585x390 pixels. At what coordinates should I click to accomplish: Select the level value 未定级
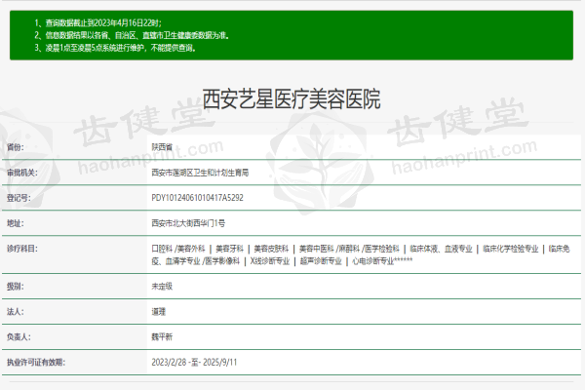pos(162,287)
